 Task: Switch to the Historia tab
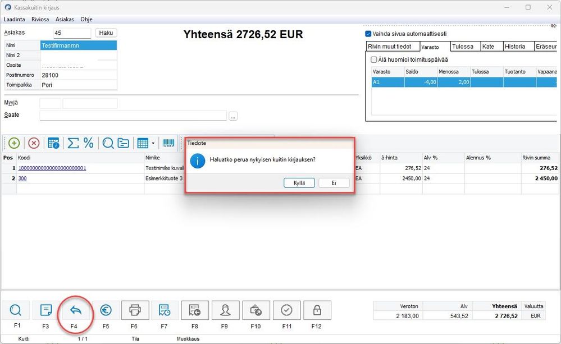(x=515, y=47)
